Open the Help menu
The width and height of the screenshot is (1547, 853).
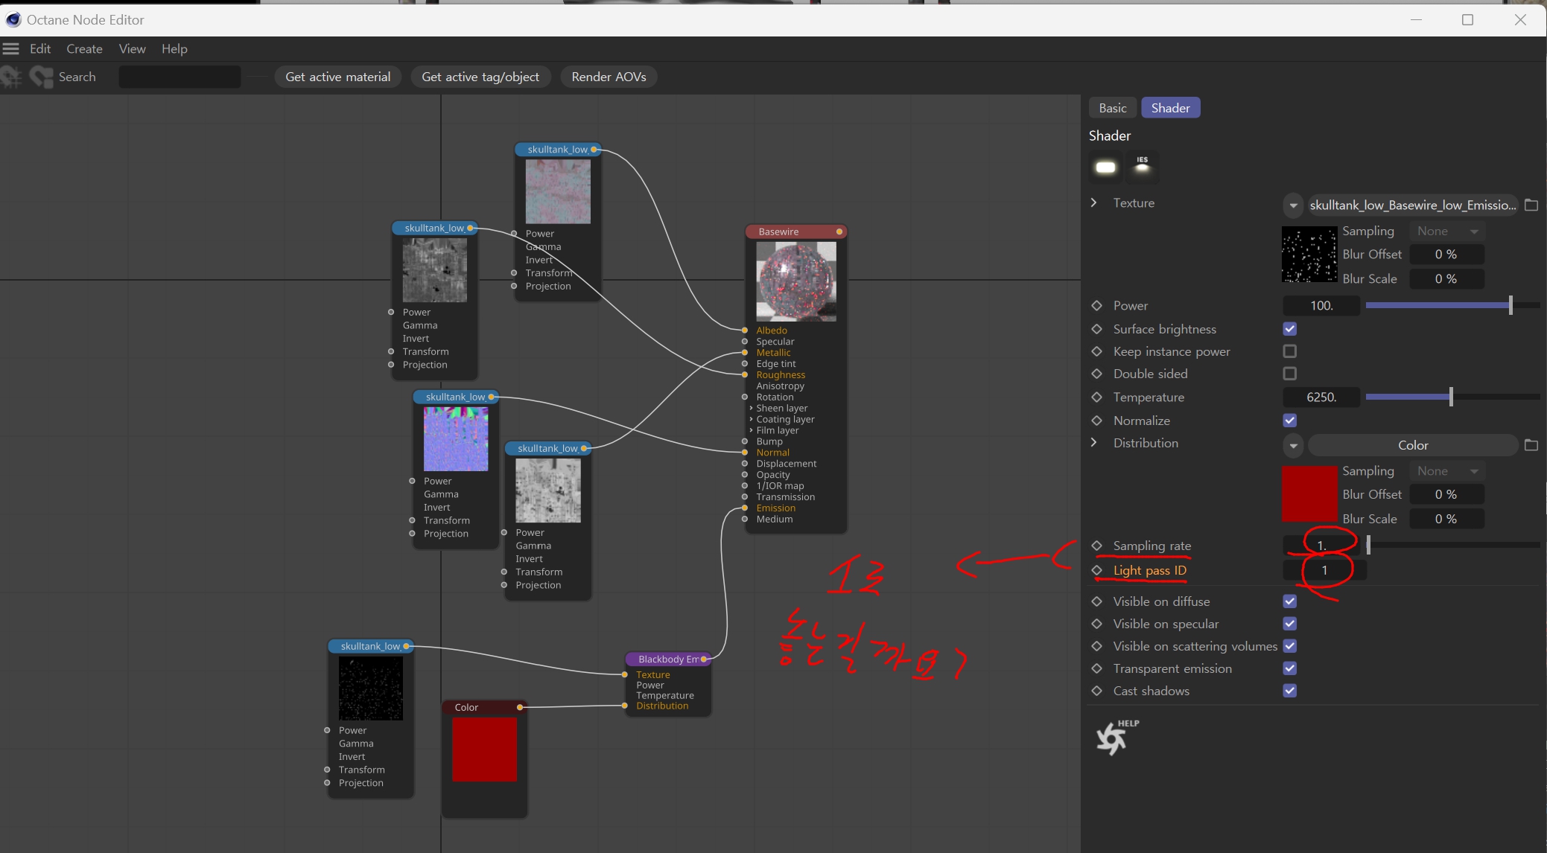[174, 49]
